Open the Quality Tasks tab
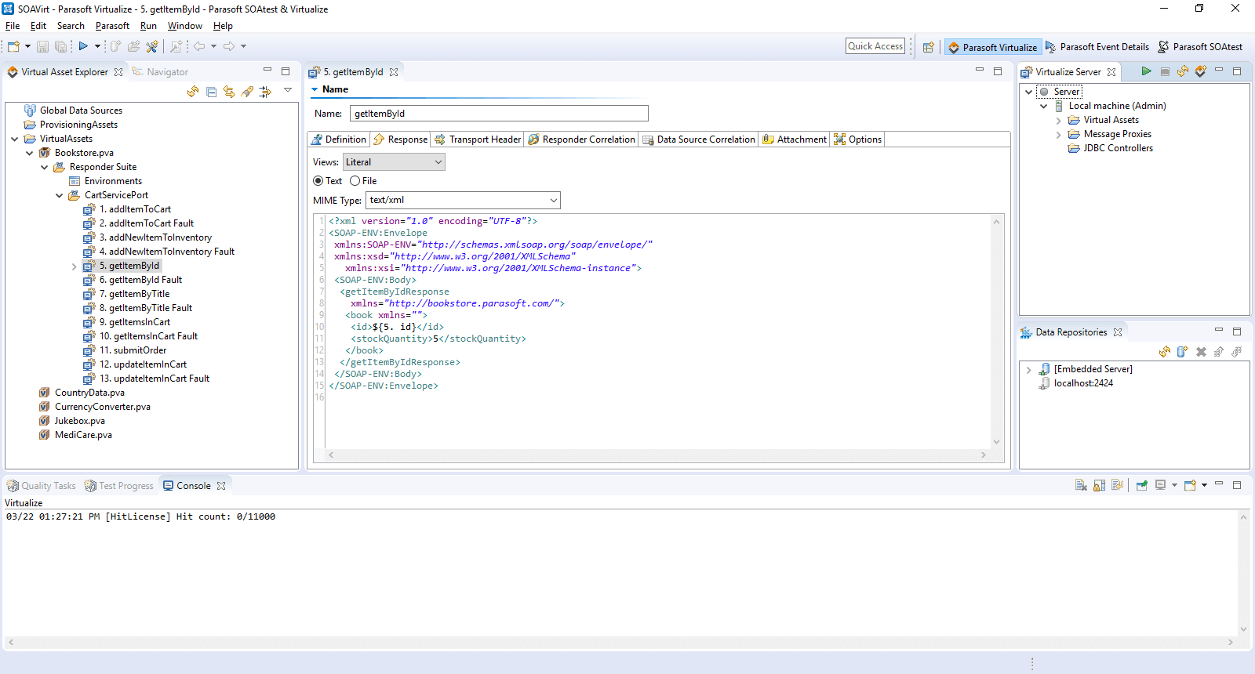The width and height of the screenshot is (1255, 674). [42, 486]
